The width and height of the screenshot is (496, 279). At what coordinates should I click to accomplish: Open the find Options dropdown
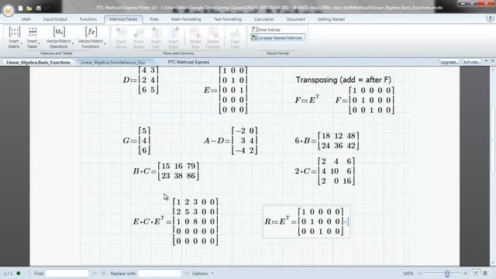(203, 274)
